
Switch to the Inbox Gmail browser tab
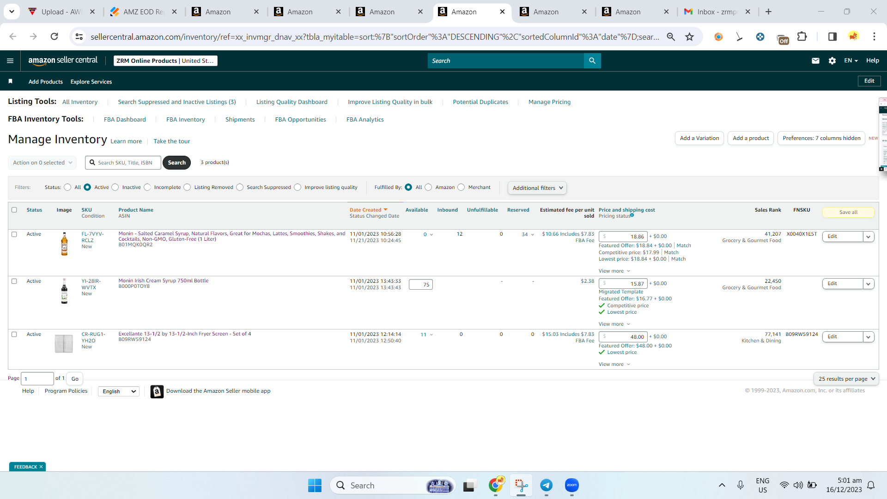point(718,12)
